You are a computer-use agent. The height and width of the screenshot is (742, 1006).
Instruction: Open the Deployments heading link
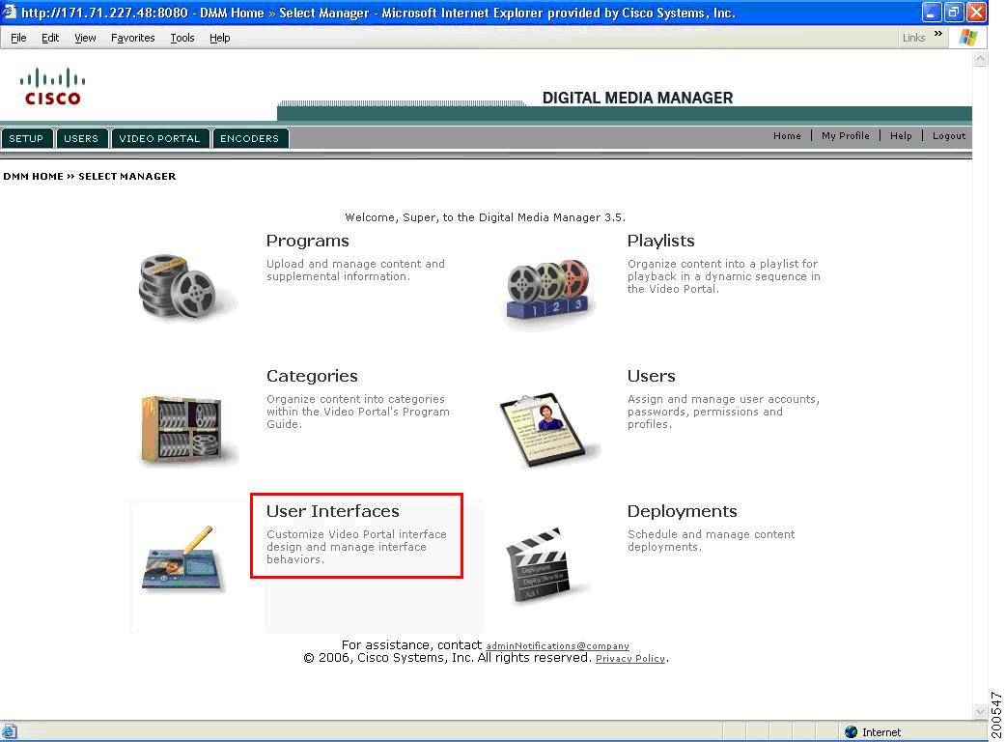click(682, 511)
